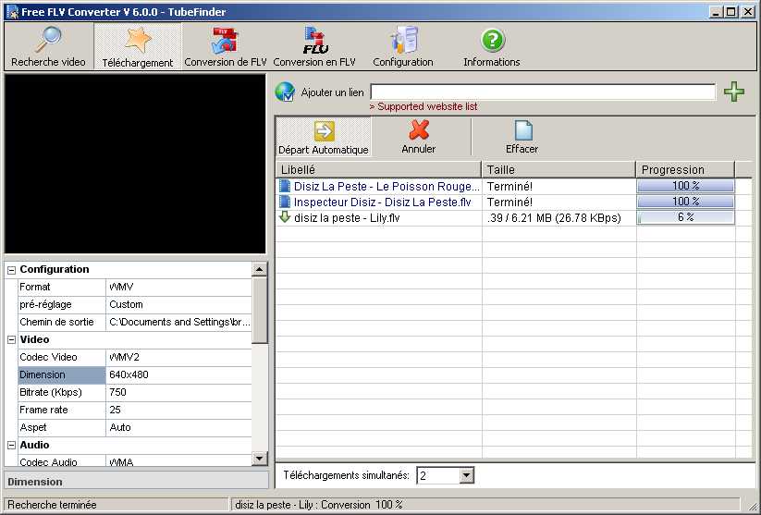Screen dimensions: 761x515
Task: Open Conversion de FLV tool
Action: (x=226, y=46)
